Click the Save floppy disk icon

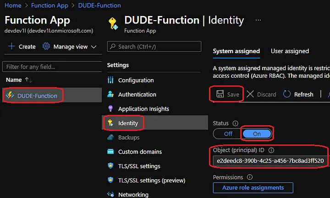pyautogui.click(x=220, y=94)
